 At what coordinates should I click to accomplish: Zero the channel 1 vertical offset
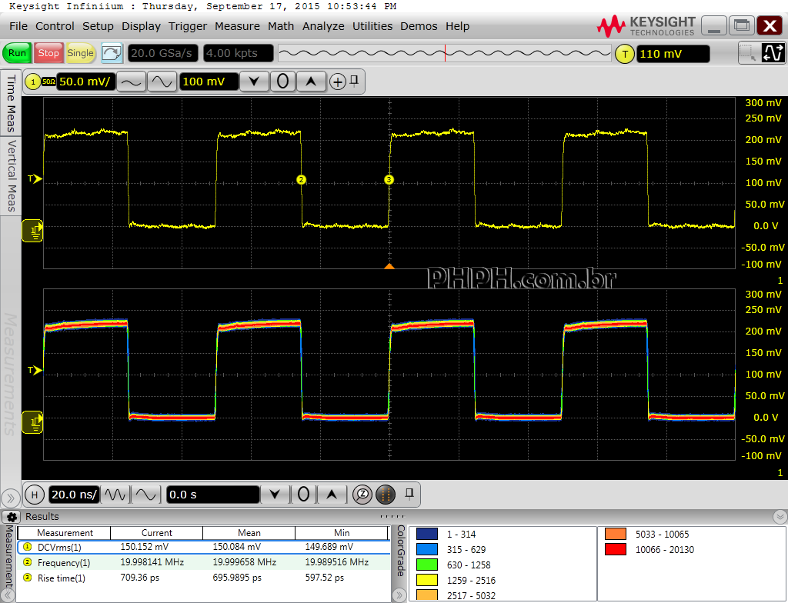282,82
